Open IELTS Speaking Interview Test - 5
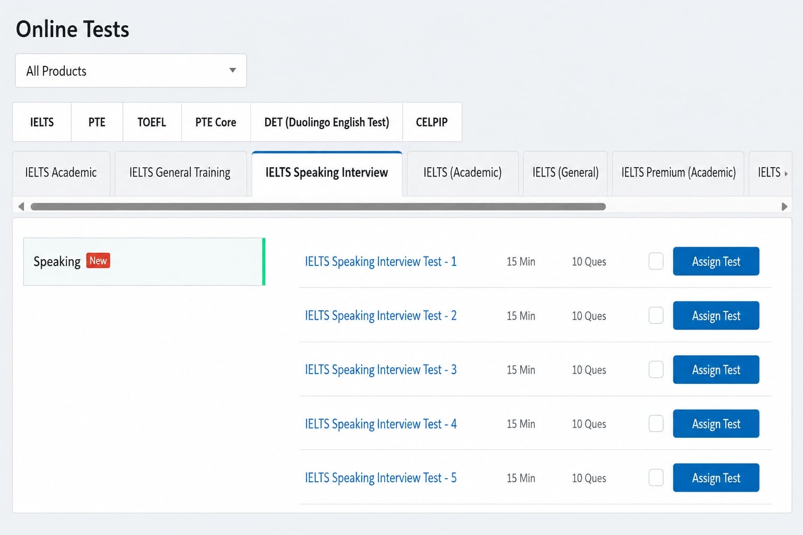 (x=381, y=478)
